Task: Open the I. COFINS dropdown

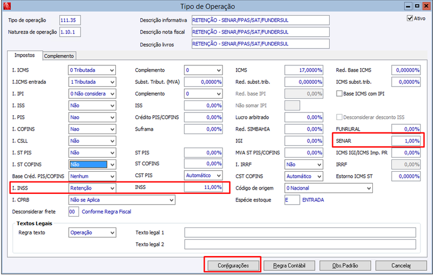Action: point(92,129)
